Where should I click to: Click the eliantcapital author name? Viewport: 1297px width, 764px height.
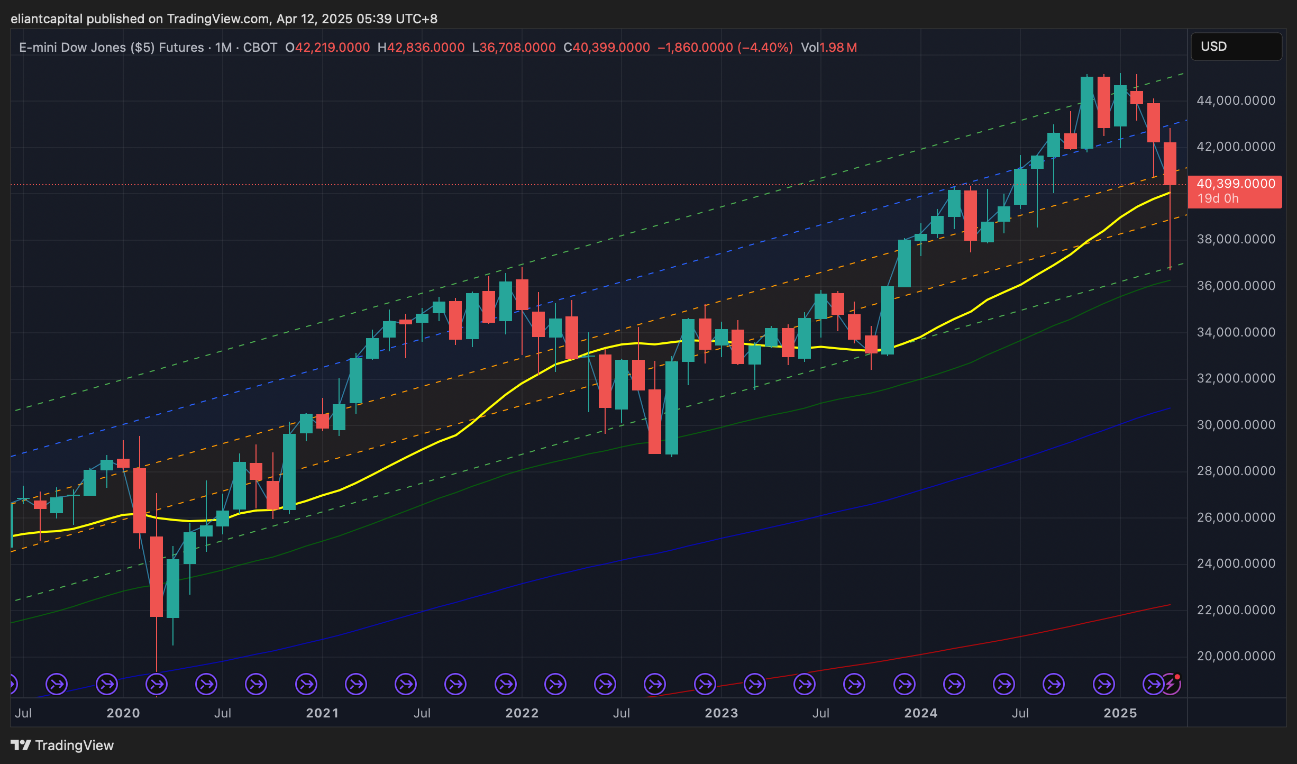47,19
